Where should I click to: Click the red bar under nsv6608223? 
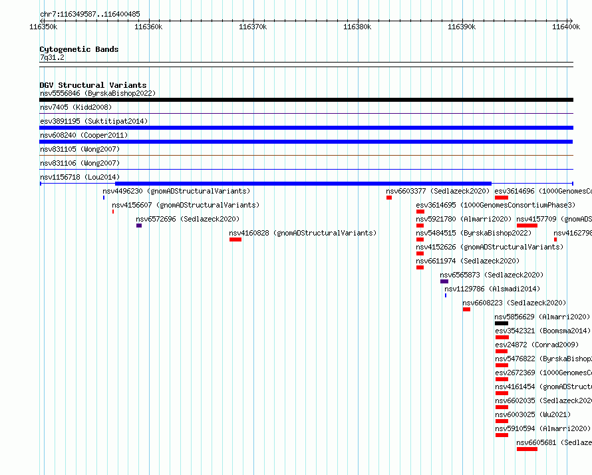(466, 309)
